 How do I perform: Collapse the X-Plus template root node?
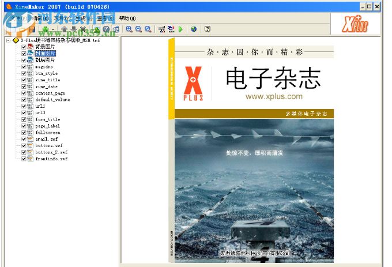pos(8,40)
